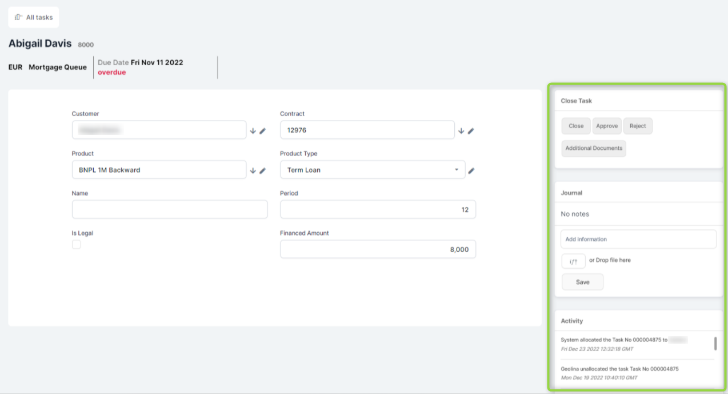This screenshot has height=394, width=728.
Task: Click into the Name input field
Action: pos(170,209)
